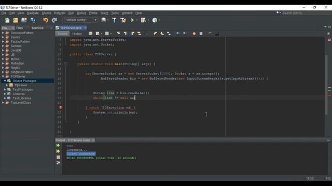This screenshot has height=186, width=332.
Task: Minimize the Output panel using the dash button
Action: (x=328, y=140)
